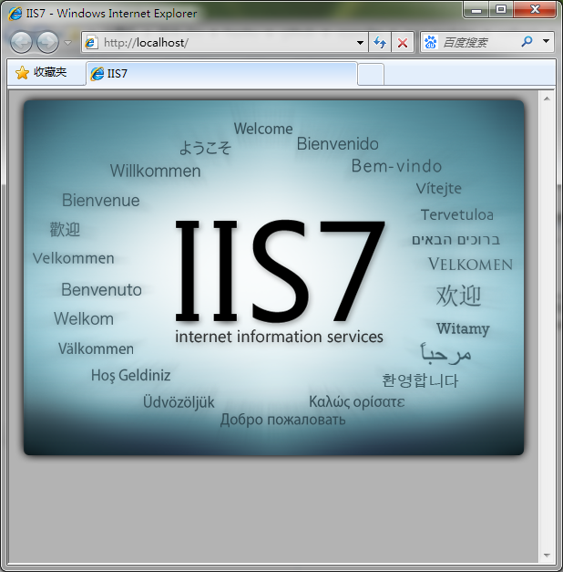The width and height of the screenshot is (563, 572).
Task: Click the page icon in the address bar
Action: tap(91, 43)
